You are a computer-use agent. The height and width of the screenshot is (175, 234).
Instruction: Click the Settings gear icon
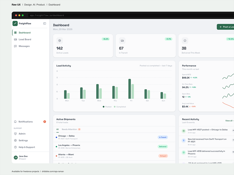pyautogui.click(x=16, y=141)
